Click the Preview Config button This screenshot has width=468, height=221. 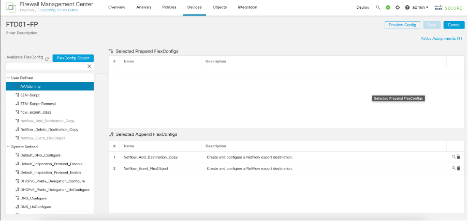coord(402,25)
